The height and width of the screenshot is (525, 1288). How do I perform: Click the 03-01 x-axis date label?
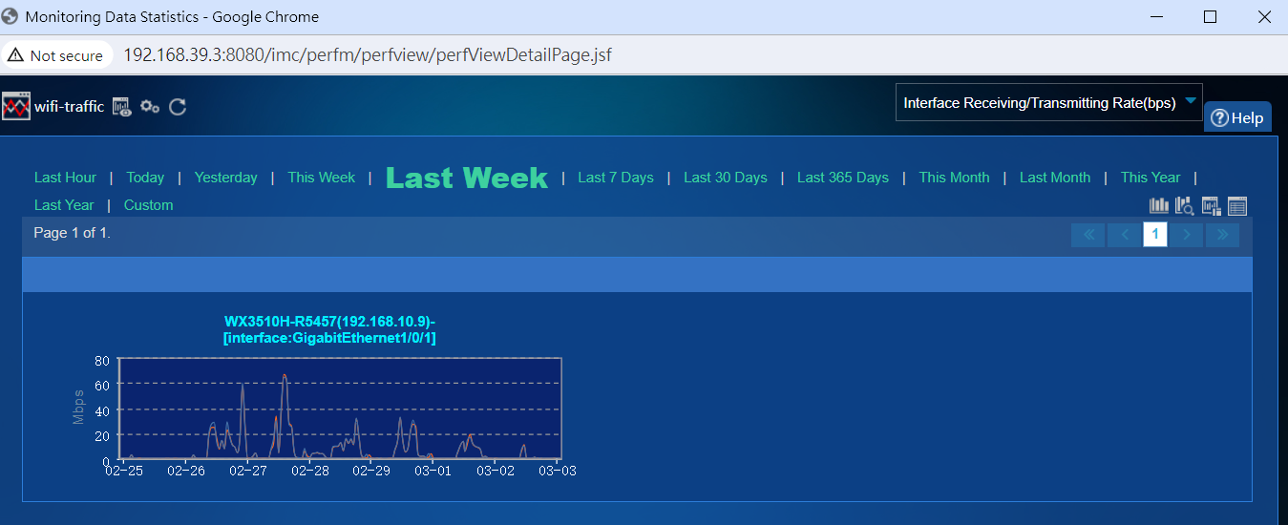[433, 471]
